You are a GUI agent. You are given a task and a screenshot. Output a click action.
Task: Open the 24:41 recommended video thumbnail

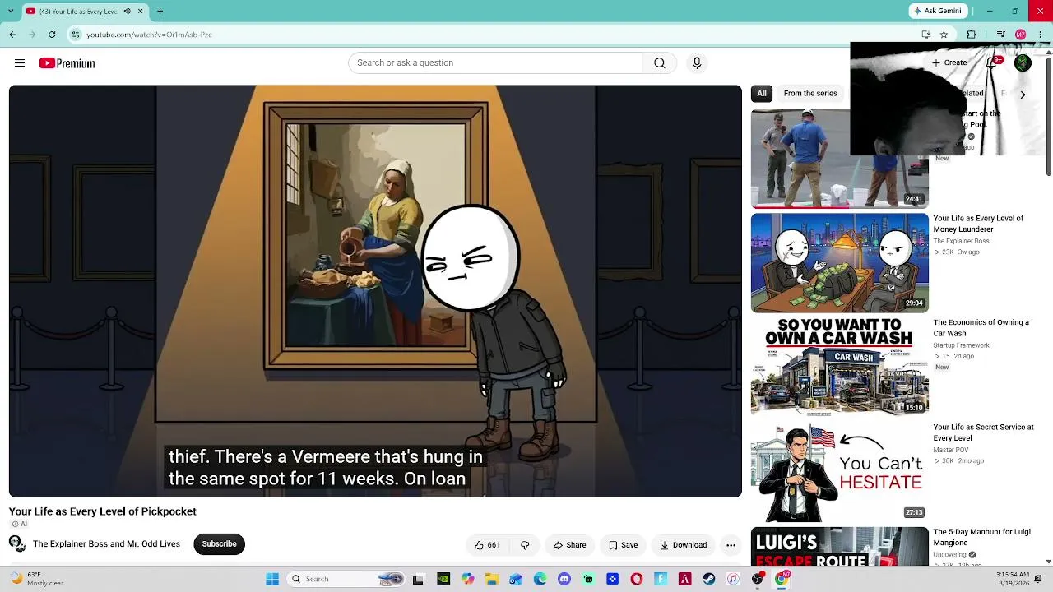click(839, 158)
